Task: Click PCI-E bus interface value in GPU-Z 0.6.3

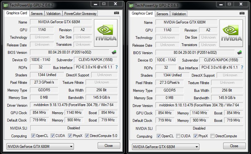Action: click(219, 67)
